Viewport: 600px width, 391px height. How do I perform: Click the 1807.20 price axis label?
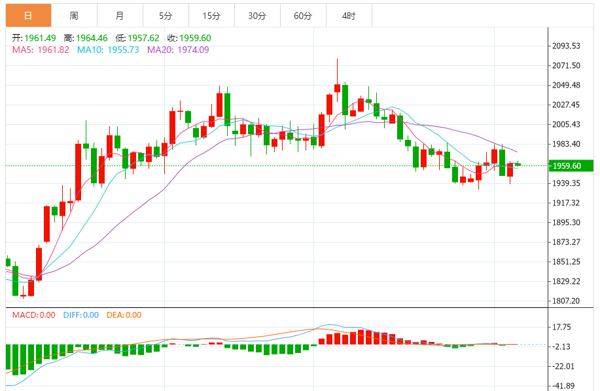[x=567, y=301]
